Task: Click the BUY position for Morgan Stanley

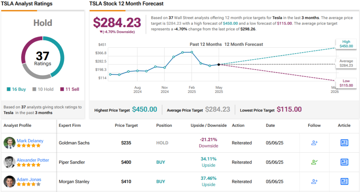Action: click(x=161, y=181)
